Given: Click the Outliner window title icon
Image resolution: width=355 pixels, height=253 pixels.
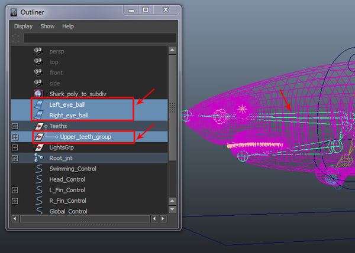Looking at the screenshot, I should [x=14, y=12].
